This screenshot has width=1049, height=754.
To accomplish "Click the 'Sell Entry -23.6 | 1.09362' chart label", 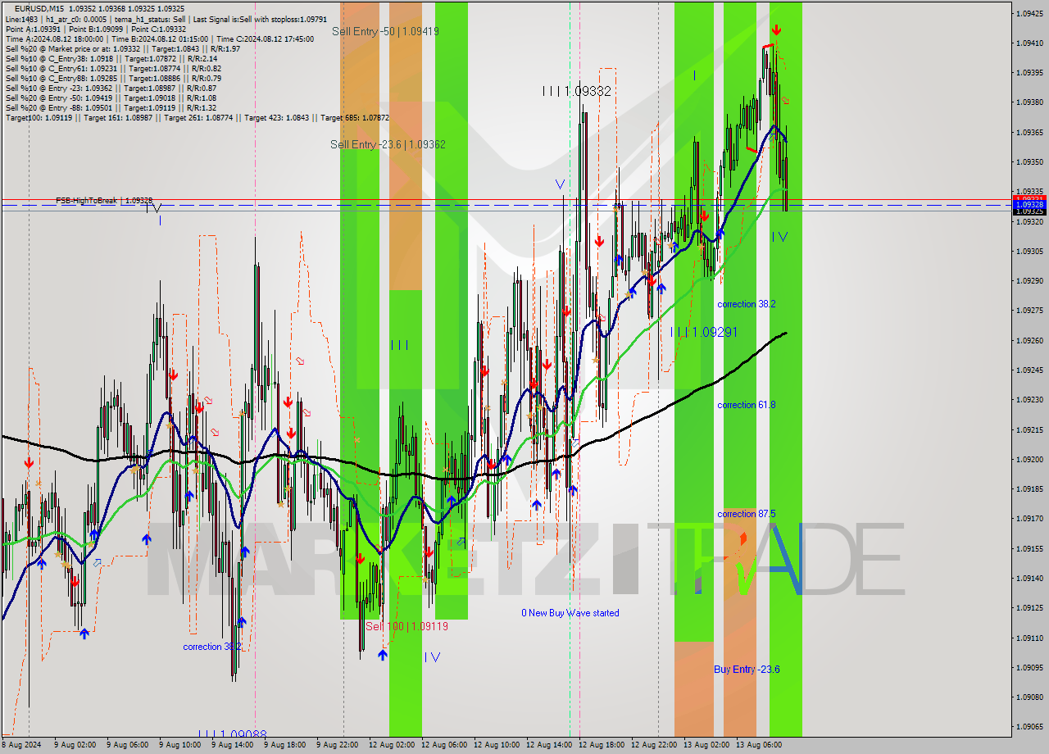I will pos(388,144).
